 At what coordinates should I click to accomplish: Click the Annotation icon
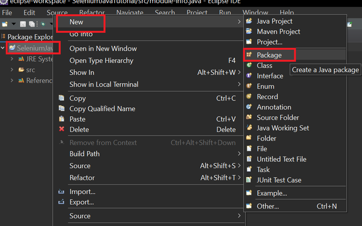(x=249, y=107)
